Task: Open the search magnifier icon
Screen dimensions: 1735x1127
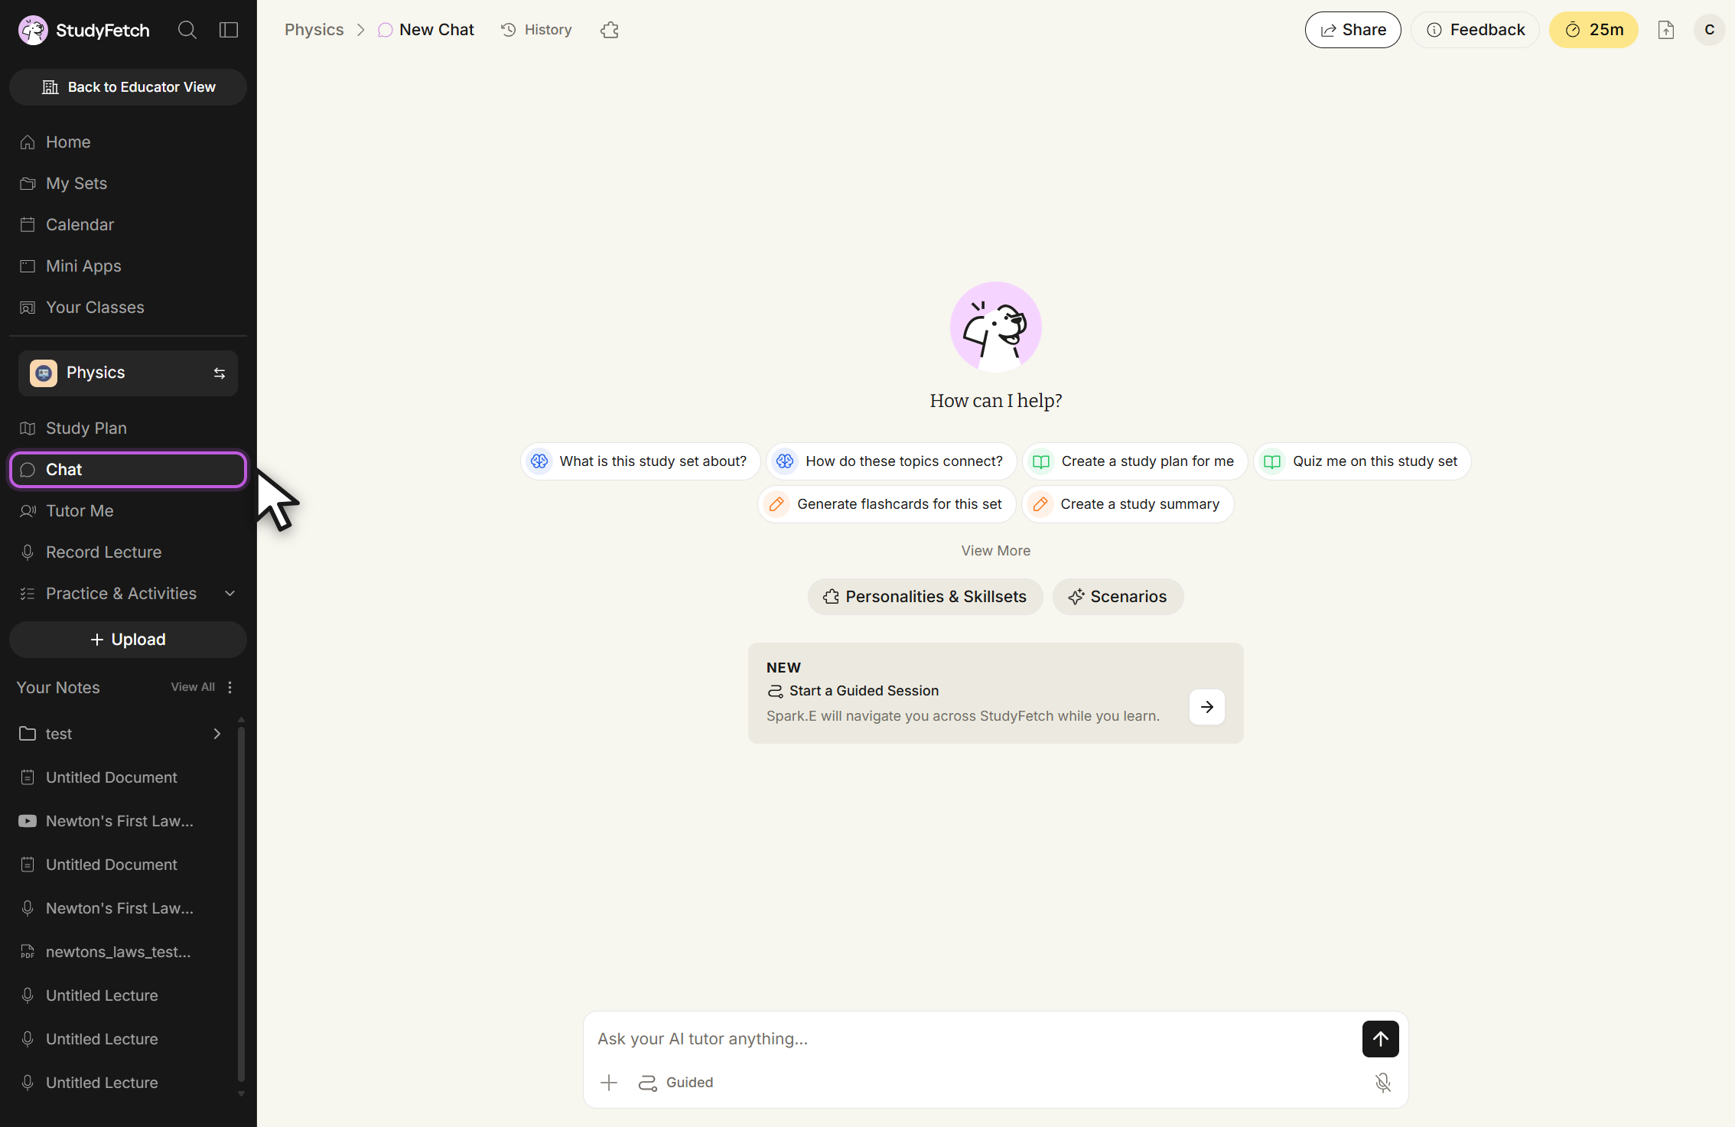Action: 187,30
